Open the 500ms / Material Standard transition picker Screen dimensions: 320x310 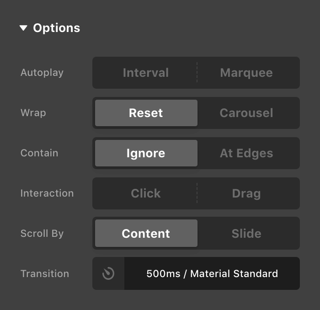coord(212,273)
